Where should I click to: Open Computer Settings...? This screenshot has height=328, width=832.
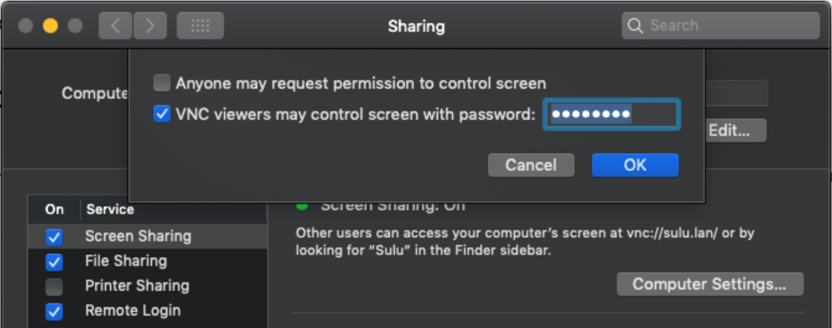click(710, 284)
